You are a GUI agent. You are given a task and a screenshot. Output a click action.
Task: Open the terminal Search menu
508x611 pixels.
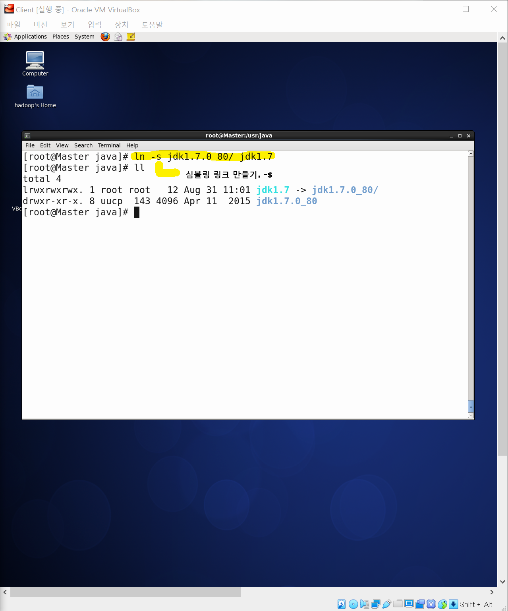point(83,145)
